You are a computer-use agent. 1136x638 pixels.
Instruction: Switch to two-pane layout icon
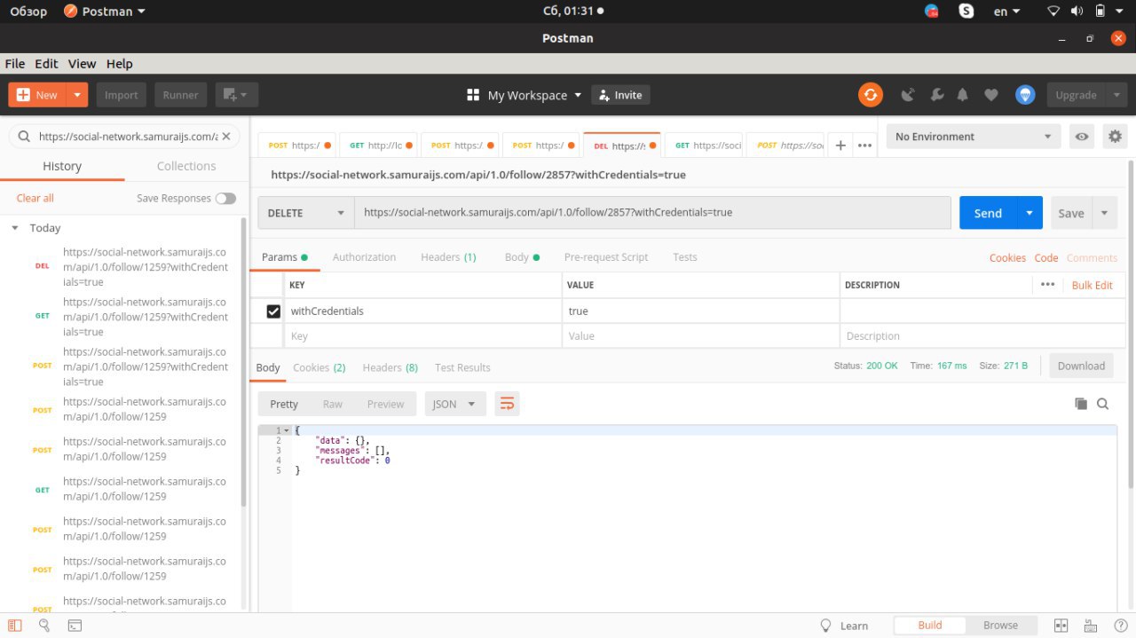point(1061,626)
